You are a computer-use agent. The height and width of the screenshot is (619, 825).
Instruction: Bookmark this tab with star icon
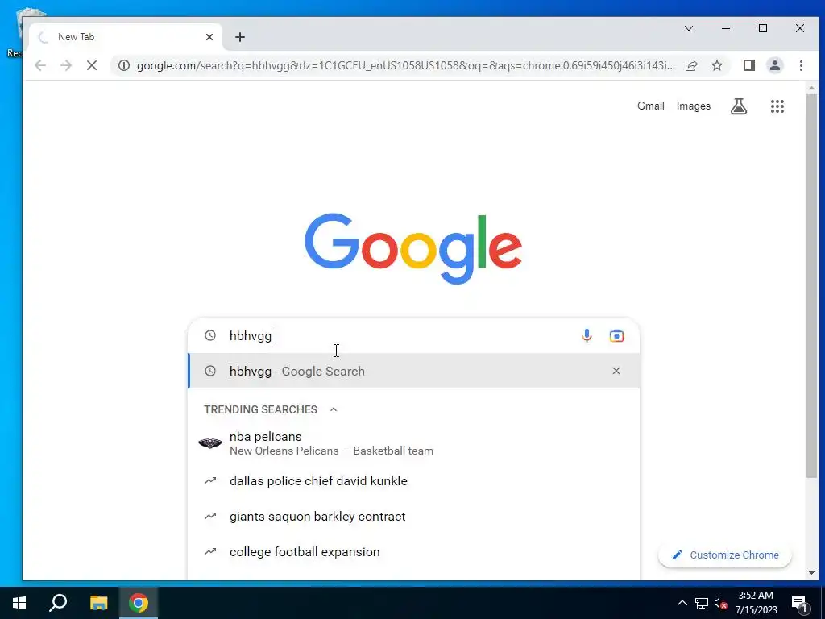[x=716, y=65]
